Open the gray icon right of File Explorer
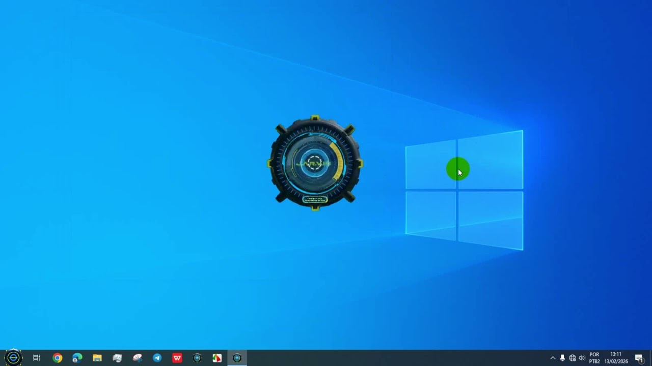The width and height of the screenshot is (652, 366). click(117, 358)
